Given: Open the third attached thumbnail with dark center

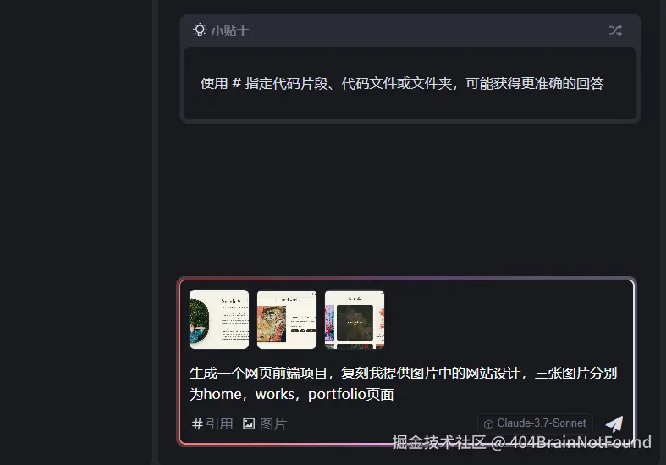Looking at the screenshot, I should [x=355, y=319].
